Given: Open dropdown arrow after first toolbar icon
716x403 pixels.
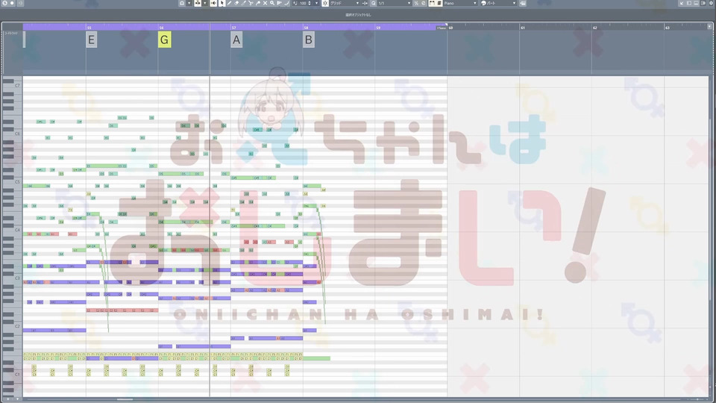Looking at the screenshot, I should pyautogui.click(x=189, y=3).
